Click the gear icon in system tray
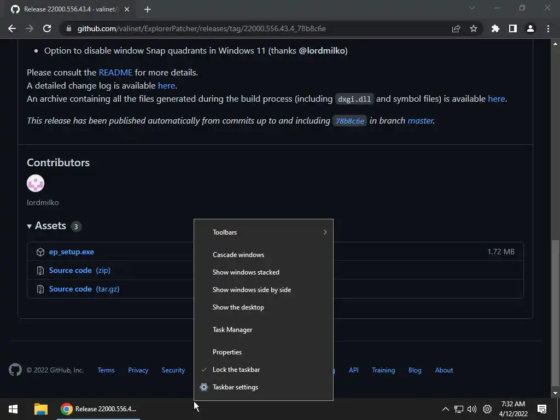Screen dimensions: 560x420 (487, 409)
